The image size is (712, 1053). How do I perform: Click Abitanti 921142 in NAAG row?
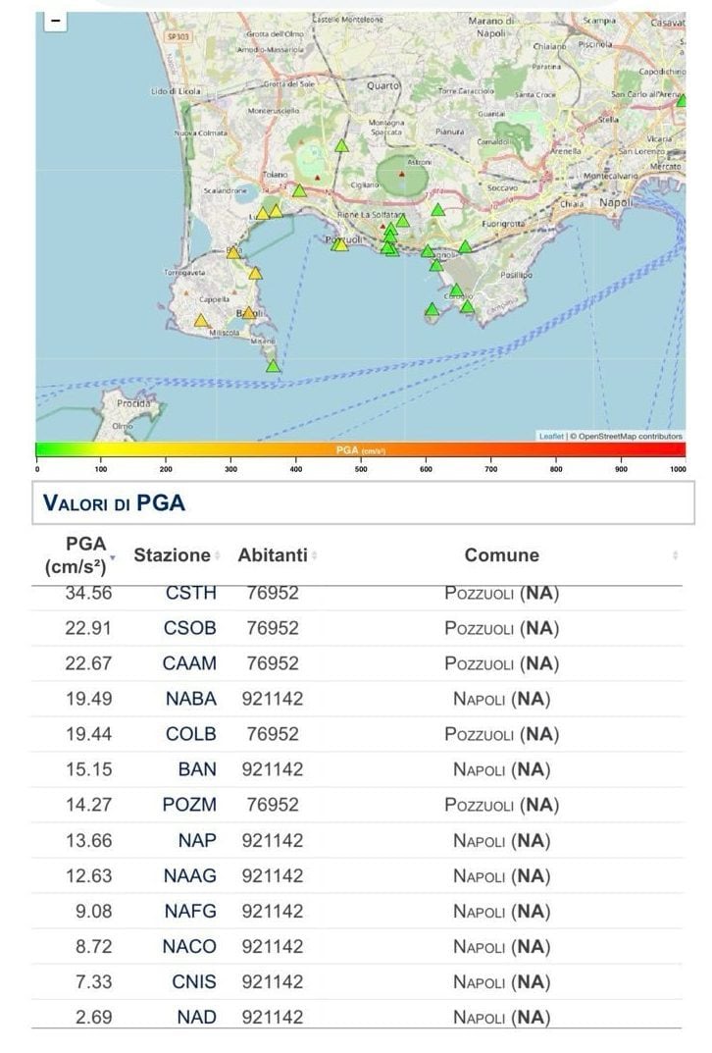point(273,875)
